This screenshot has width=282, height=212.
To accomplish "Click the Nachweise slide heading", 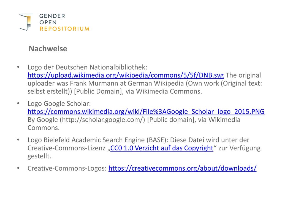I will point(48,49).
